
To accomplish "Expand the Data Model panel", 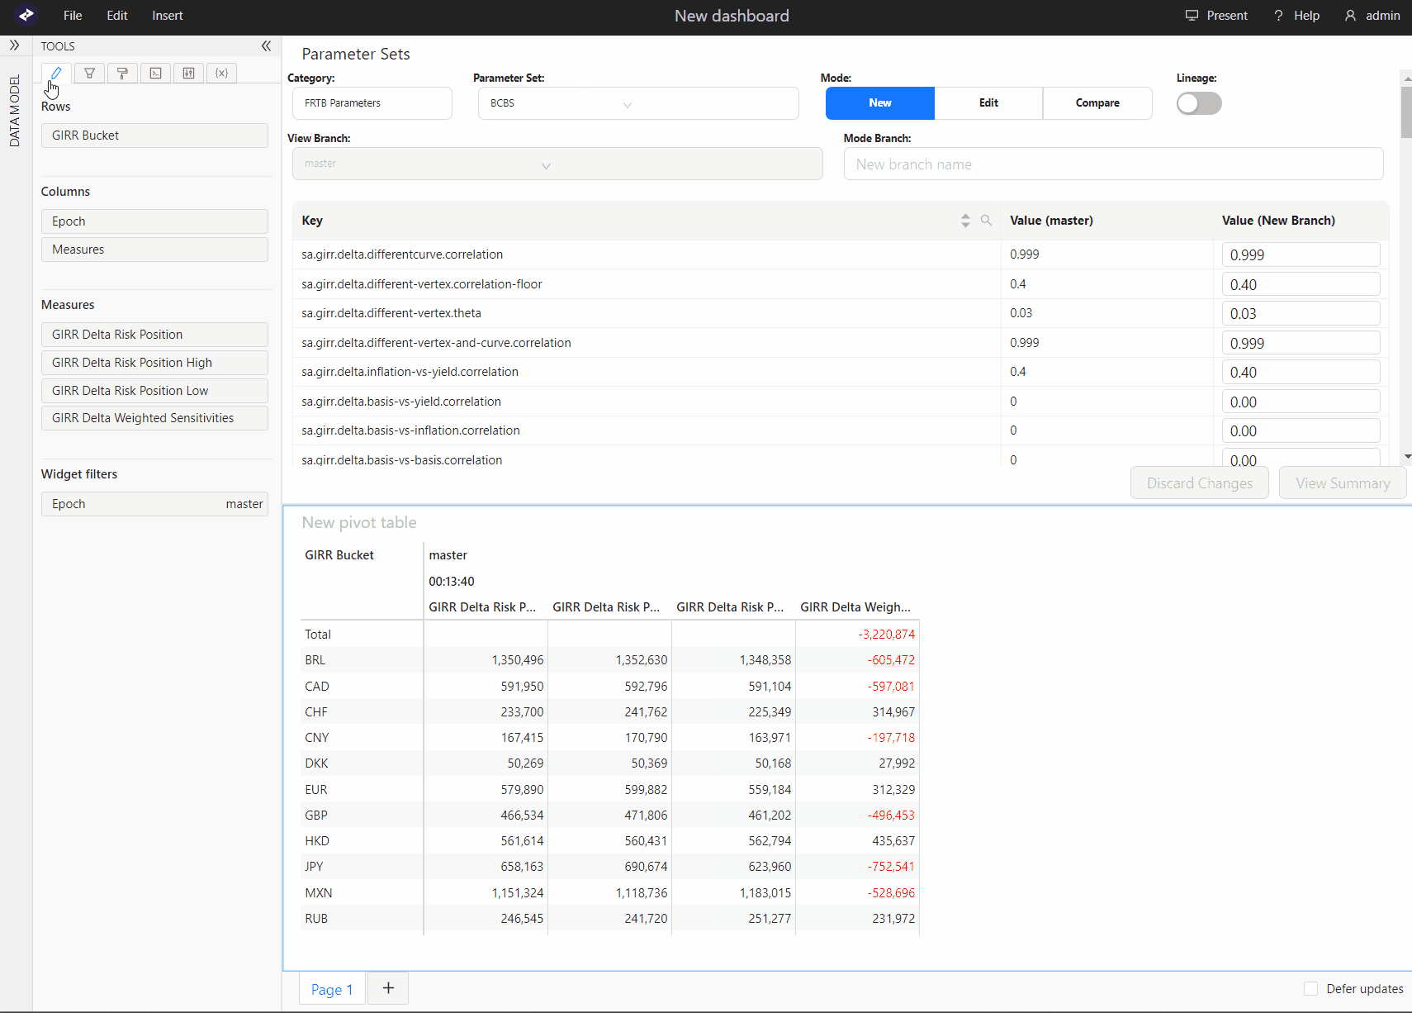I will click(x=15, y=45).
